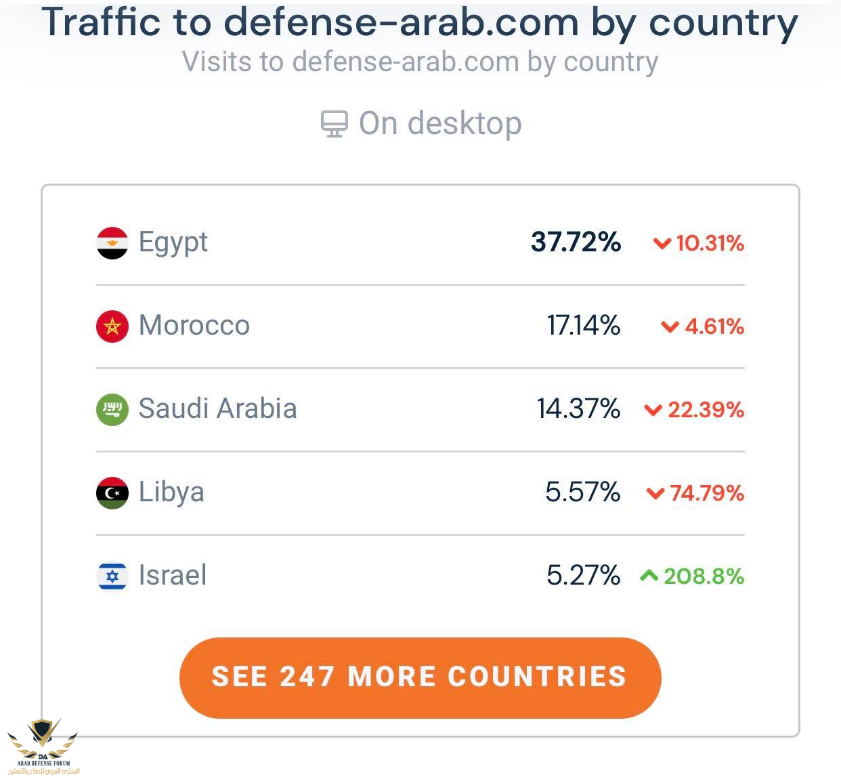The image size is (841, 777).
Task: Click the Libya flag icon
Action: tap(112, 493)
